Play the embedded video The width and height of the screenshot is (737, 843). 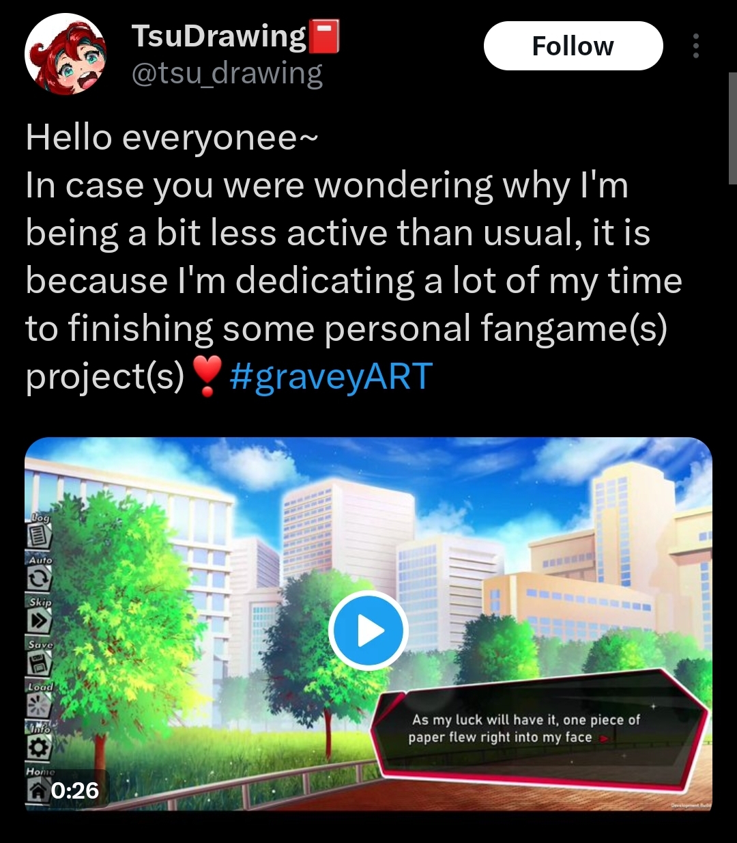(x=369, y=631)
